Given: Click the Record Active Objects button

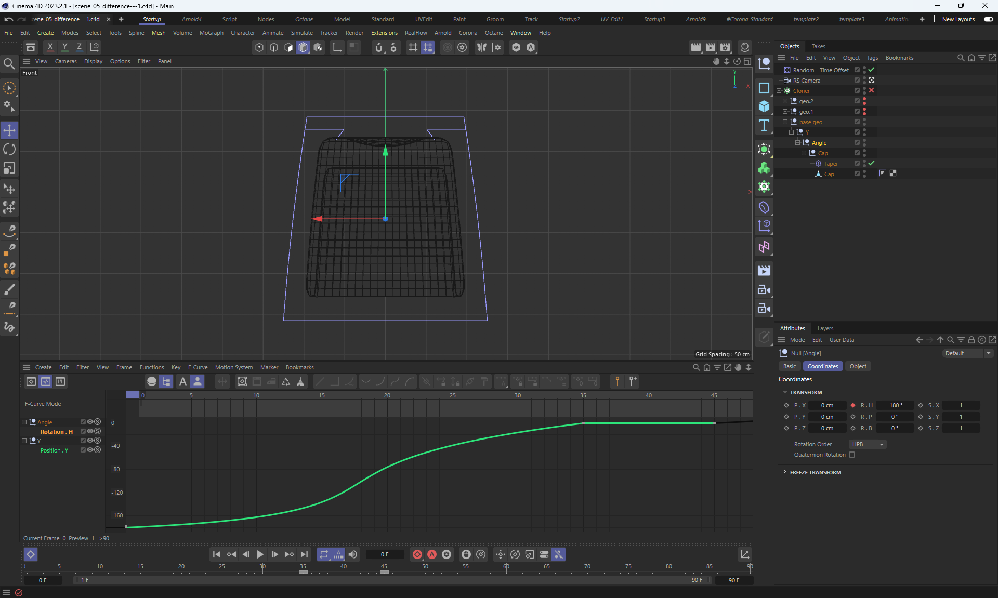Looking at the screenshot, I should click(x=417, y=554).
